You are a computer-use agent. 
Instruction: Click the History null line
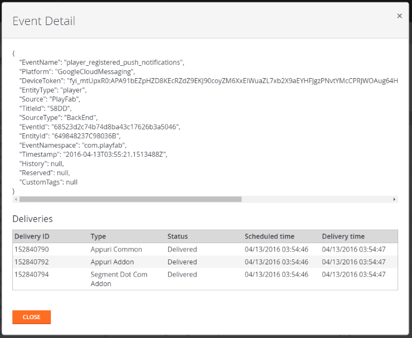coord(42,164)
